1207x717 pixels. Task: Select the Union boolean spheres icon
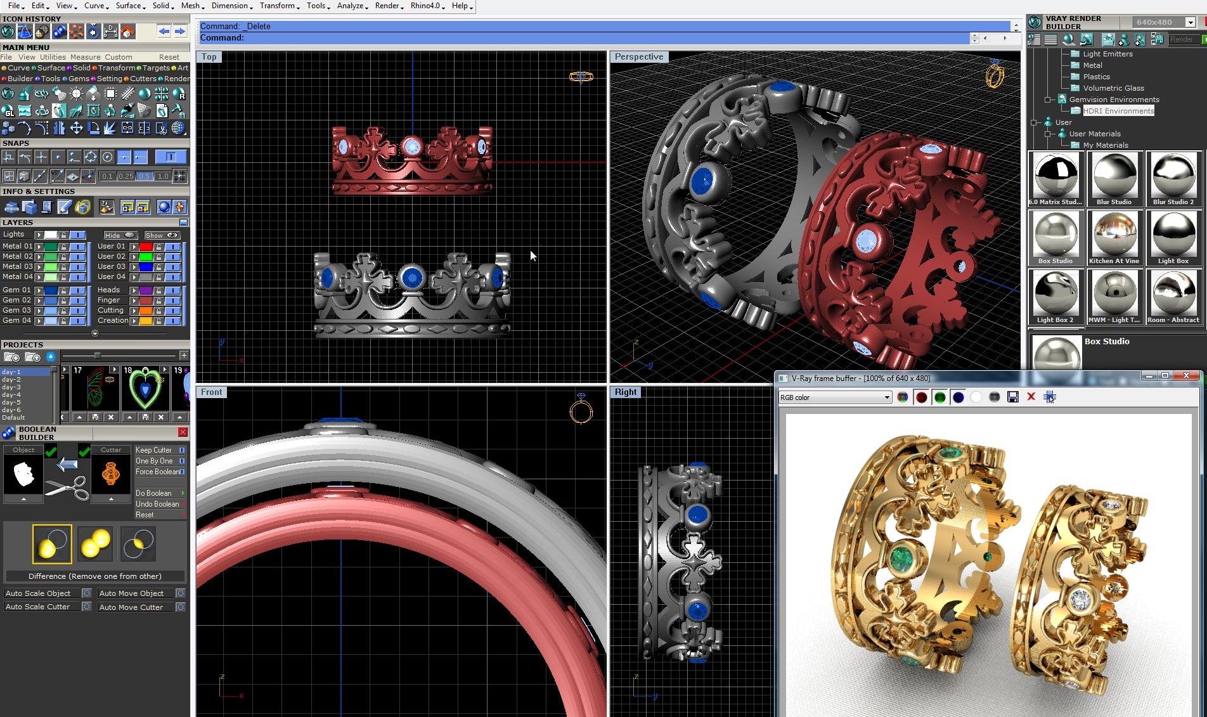94,544
